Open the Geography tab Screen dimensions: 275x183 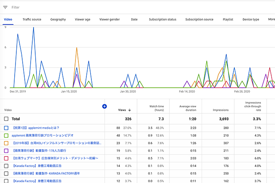pyautogui.click(x=58, y=19)
